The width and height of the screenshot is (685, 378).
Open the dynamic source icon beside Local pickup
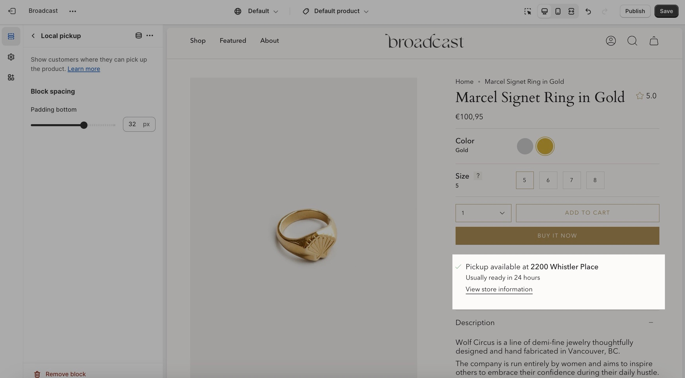point(138,36)
